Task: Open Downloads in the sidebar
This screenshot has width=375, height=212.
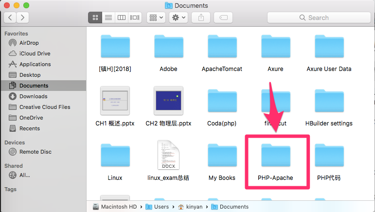Action: click(x=43, y=96)
